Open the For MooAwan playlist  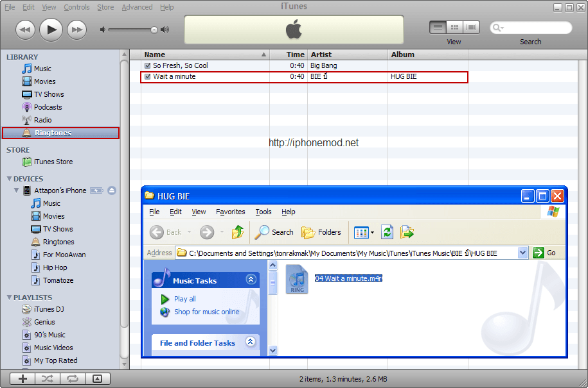point(58,255)
